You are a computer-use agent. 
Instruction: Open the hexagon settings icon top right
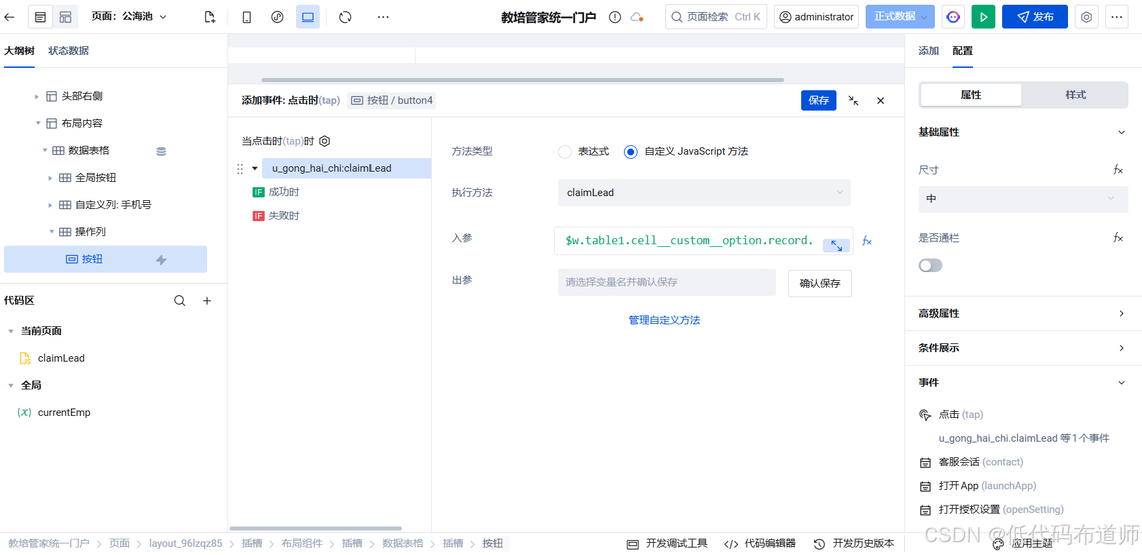(1086, 17)
